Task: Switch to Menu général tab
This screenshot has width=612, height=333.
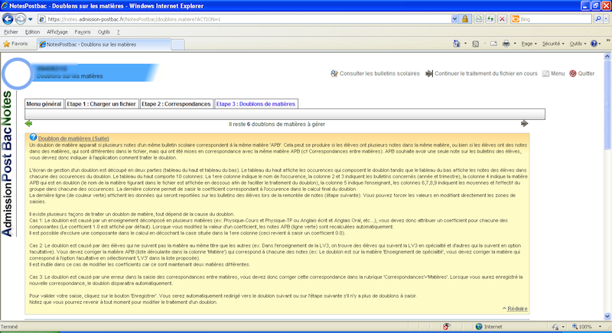Action: [44, 103]
